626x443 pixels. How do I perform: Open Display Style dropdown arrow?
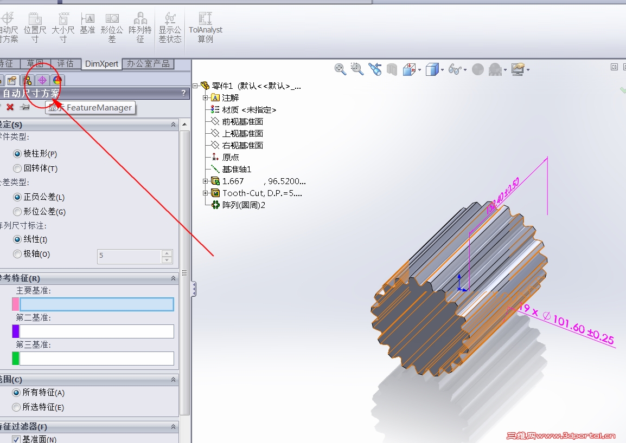pyautogui.click(x=442, y=70)
